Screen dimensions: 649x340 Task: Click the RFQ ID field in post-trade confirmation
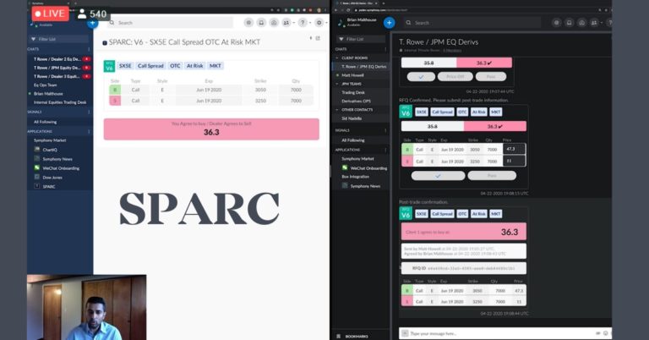(464, 268)
